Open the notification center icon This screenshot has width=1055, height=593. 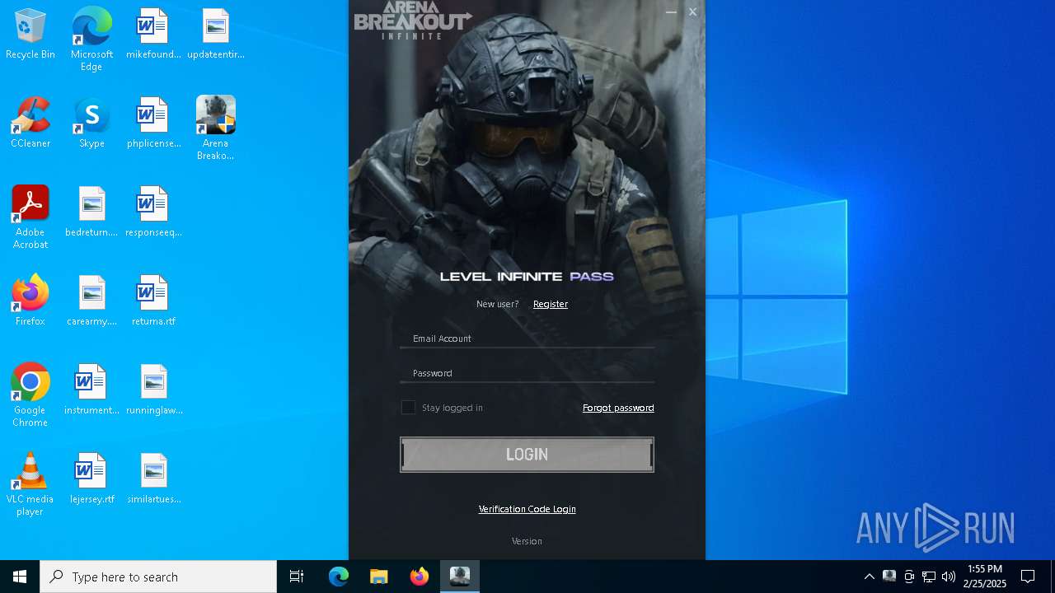pyautogui.click(x=1028, y=577)
